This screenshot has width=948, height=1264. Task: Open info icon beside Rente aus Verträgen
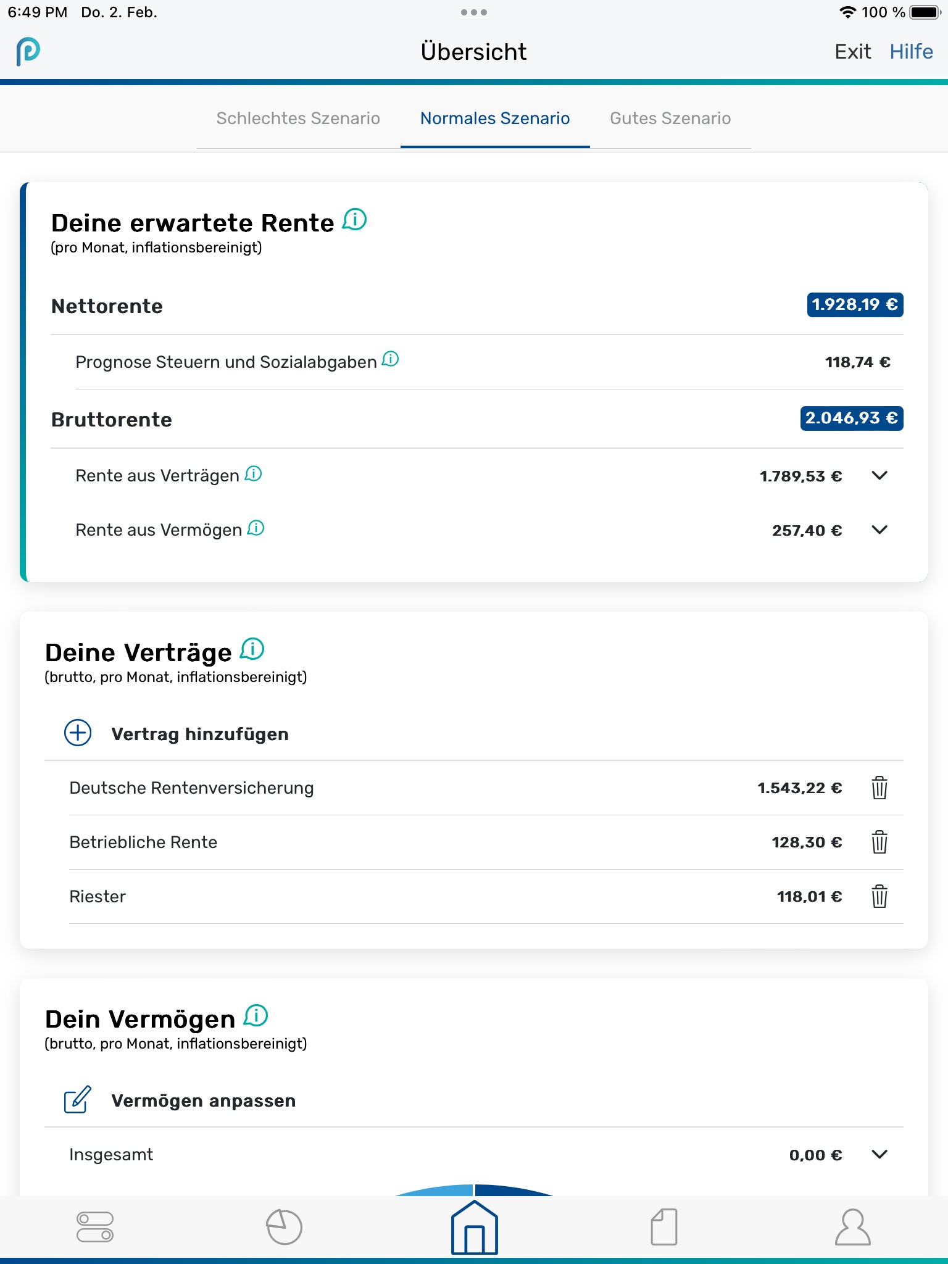(x=254, y=474)
